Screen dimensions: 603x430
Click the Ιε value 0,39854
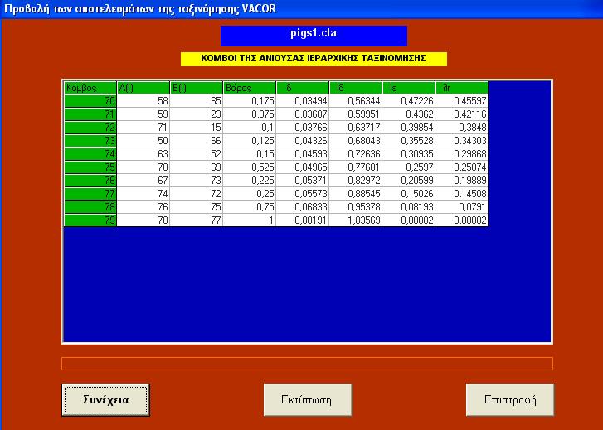click(x=408, y=128)
